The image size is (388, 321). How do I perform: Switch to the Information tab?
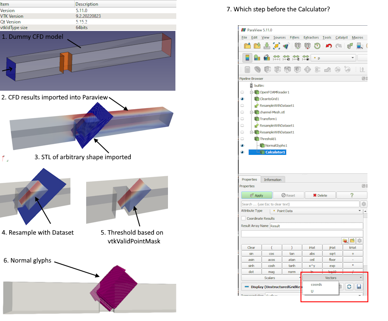(273, 180)
